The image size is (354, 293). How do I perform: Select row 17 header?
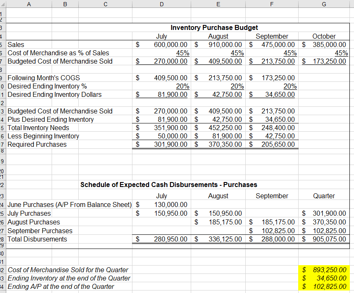pyautogui.click(x=4, y=144)
